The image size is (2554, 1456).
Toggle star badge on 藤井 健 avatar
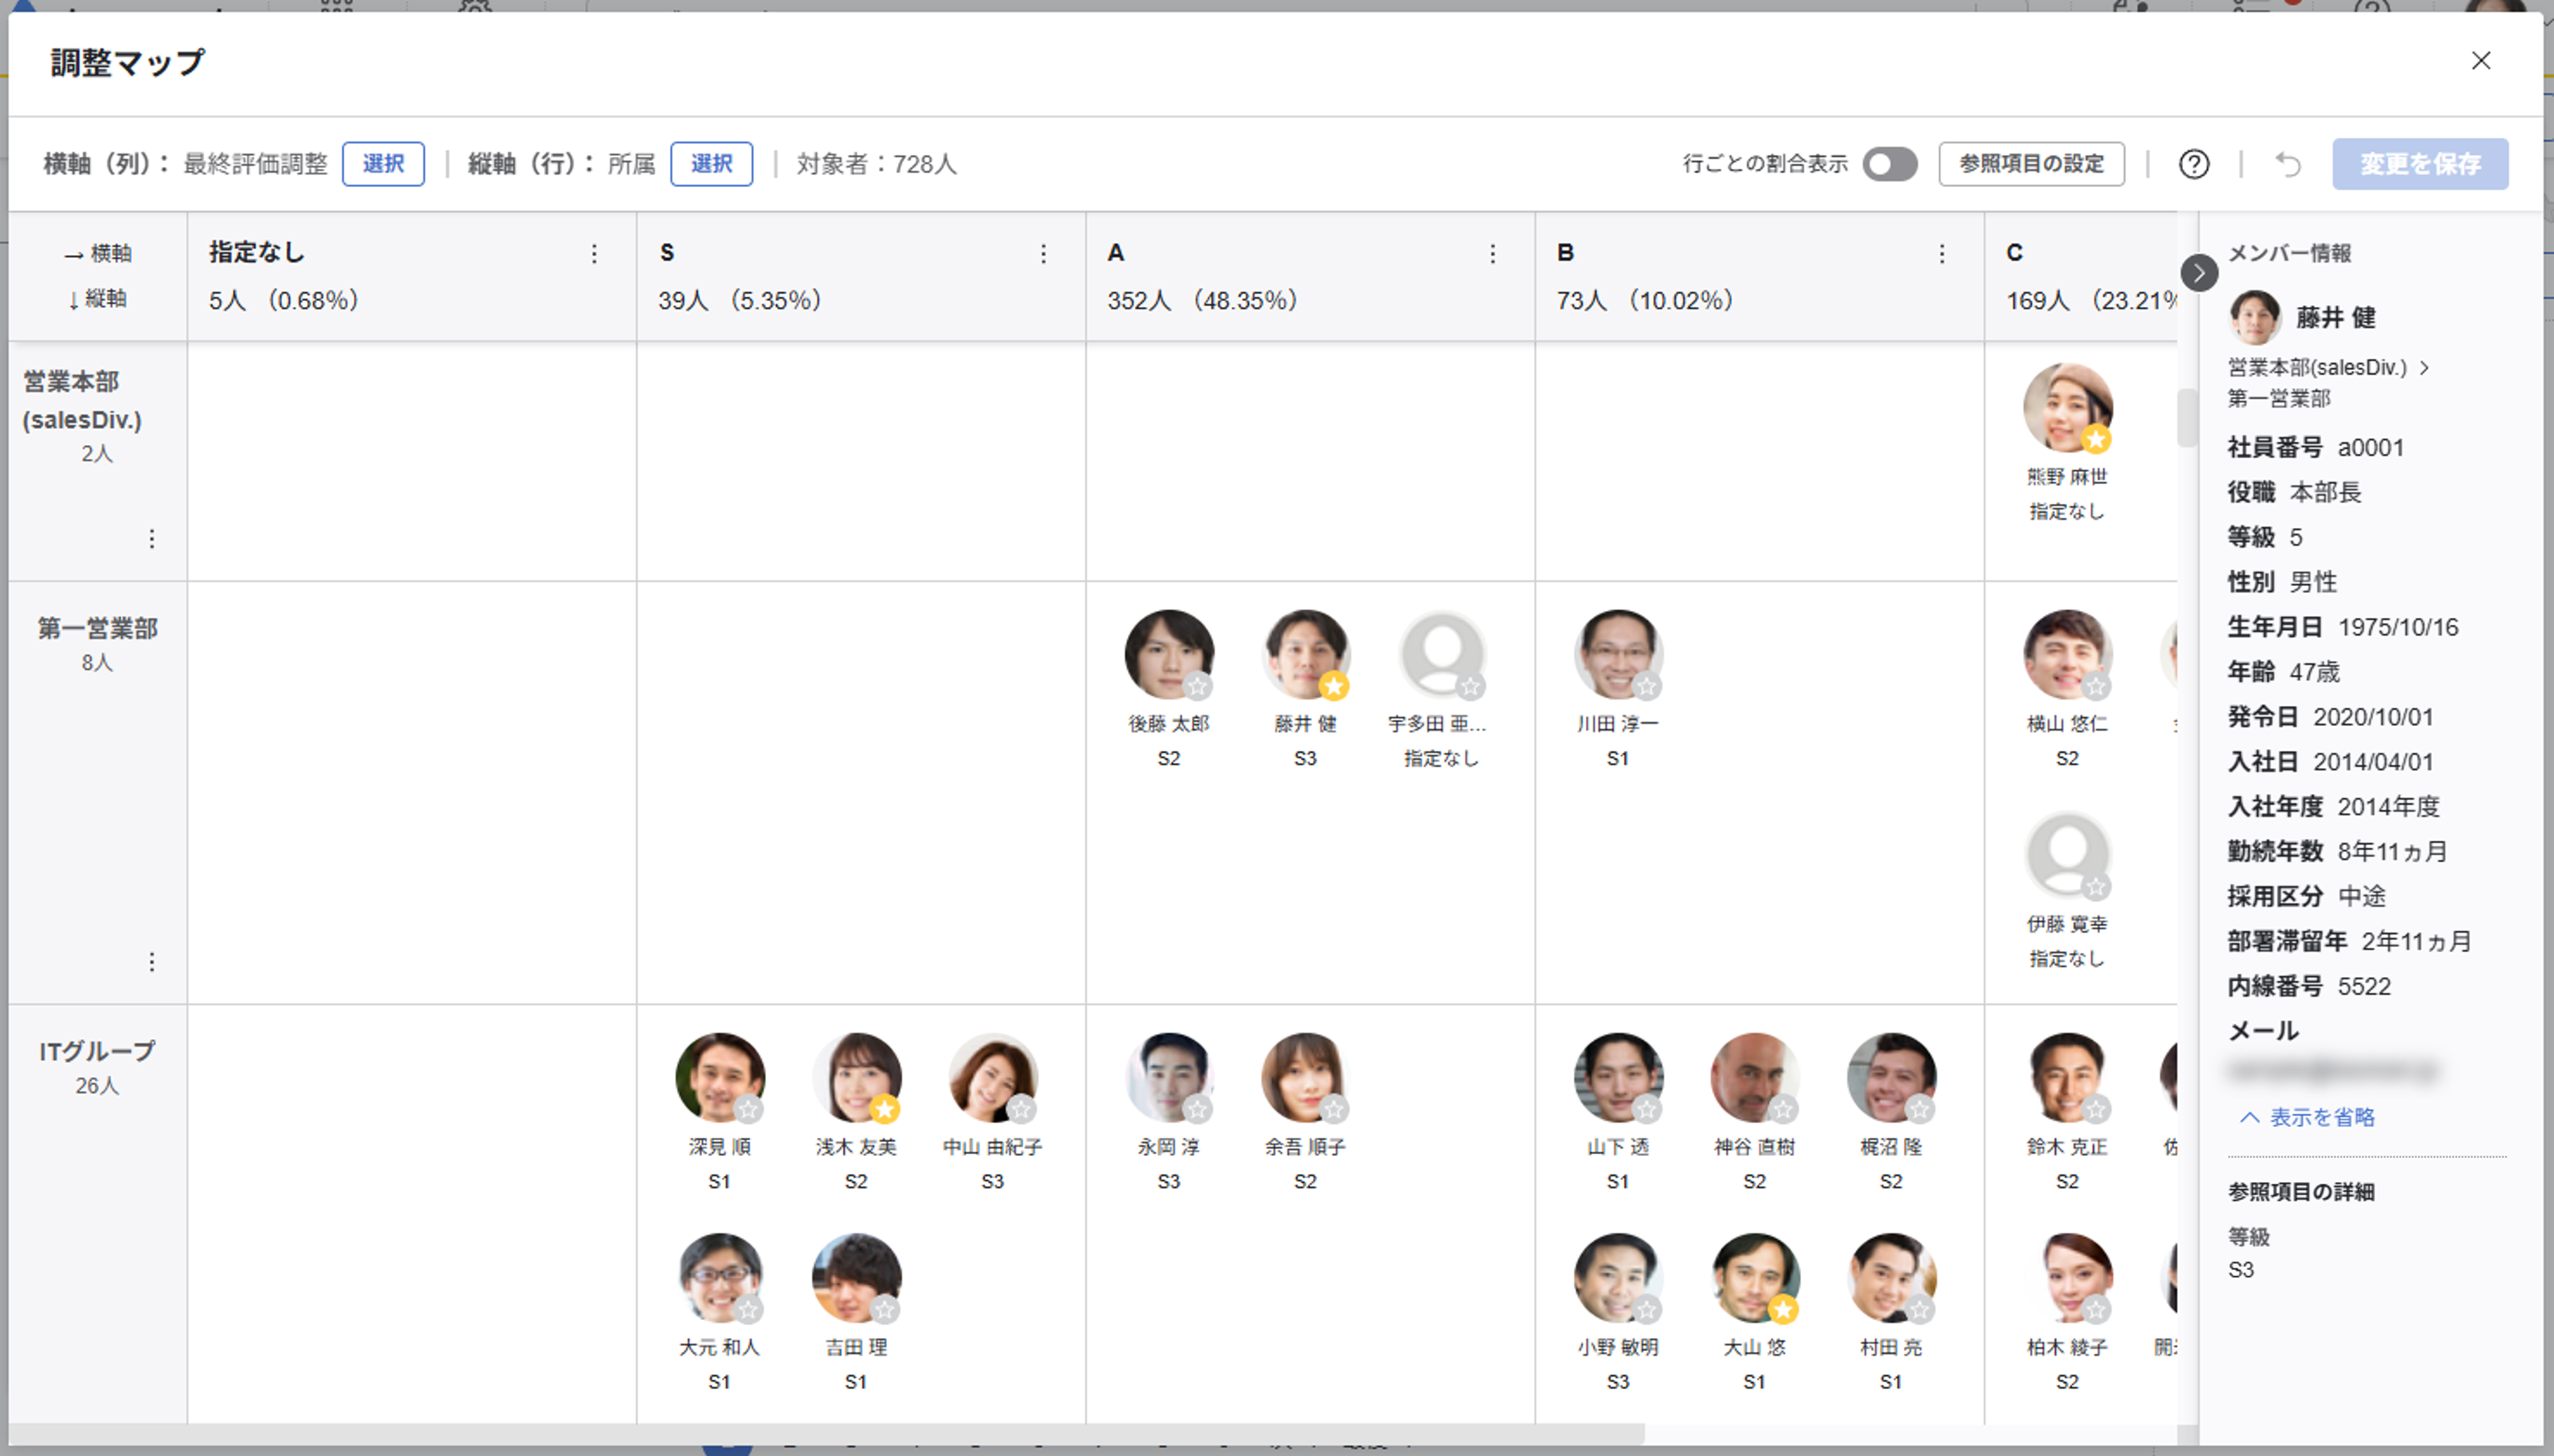(x=1333, y=686)
